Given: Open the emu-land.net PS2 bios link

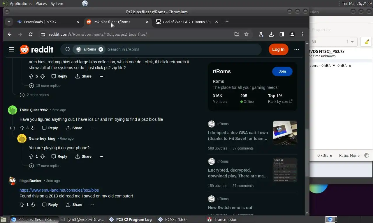Looking at the screenshot, I should click(x=59, y=190).
